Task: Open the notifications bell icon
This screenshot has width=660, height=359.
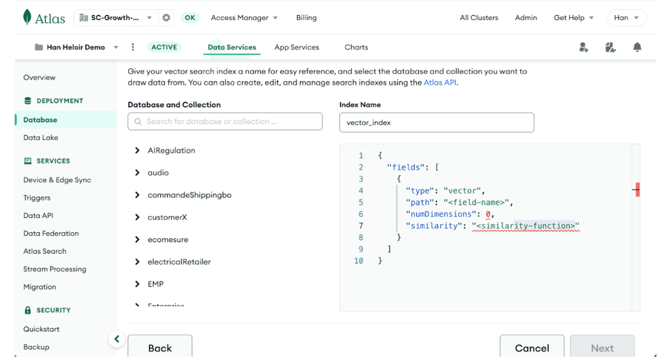Action: [x=637, y=47]
